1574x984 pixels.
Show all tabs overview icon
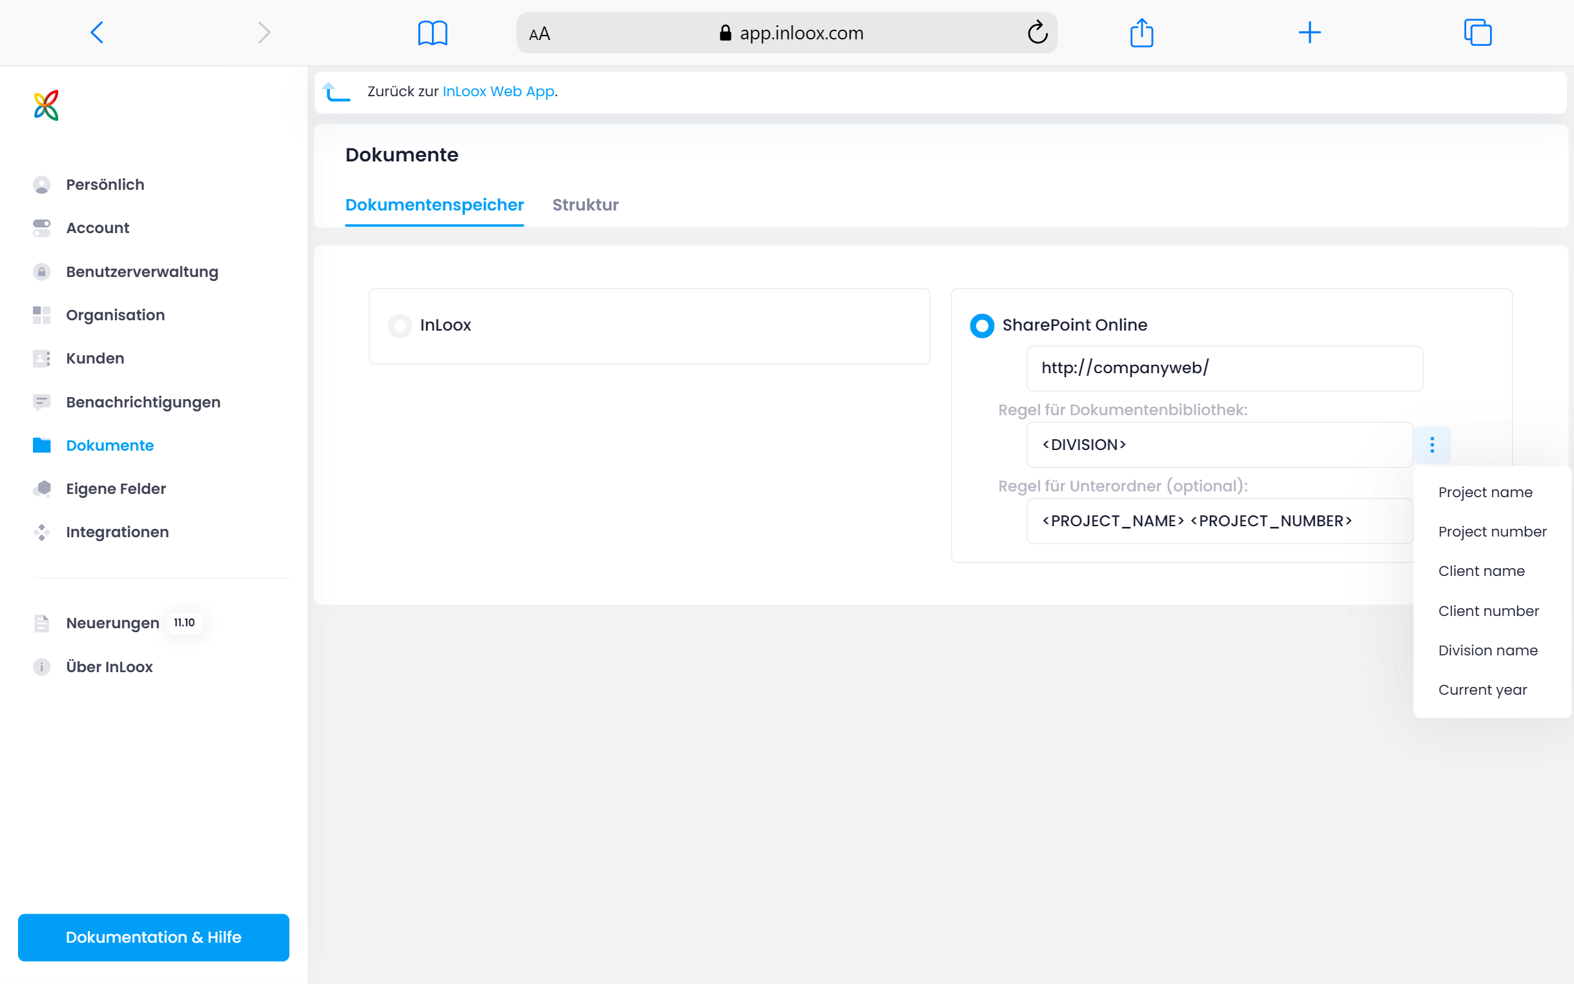coord(1477,32)
